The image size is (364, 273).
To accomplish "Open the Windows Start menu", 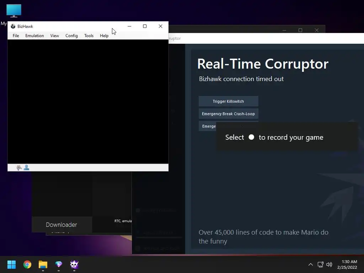I will [x=11, y=264].
